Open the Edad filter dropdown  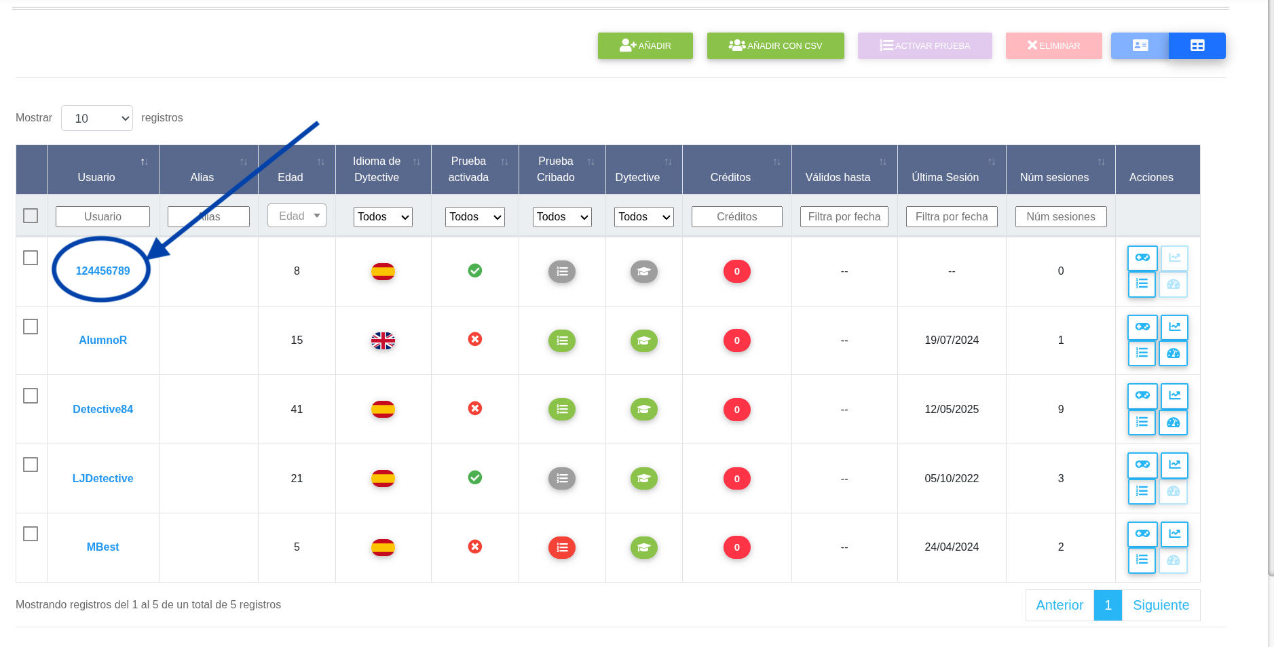point(297,216)
